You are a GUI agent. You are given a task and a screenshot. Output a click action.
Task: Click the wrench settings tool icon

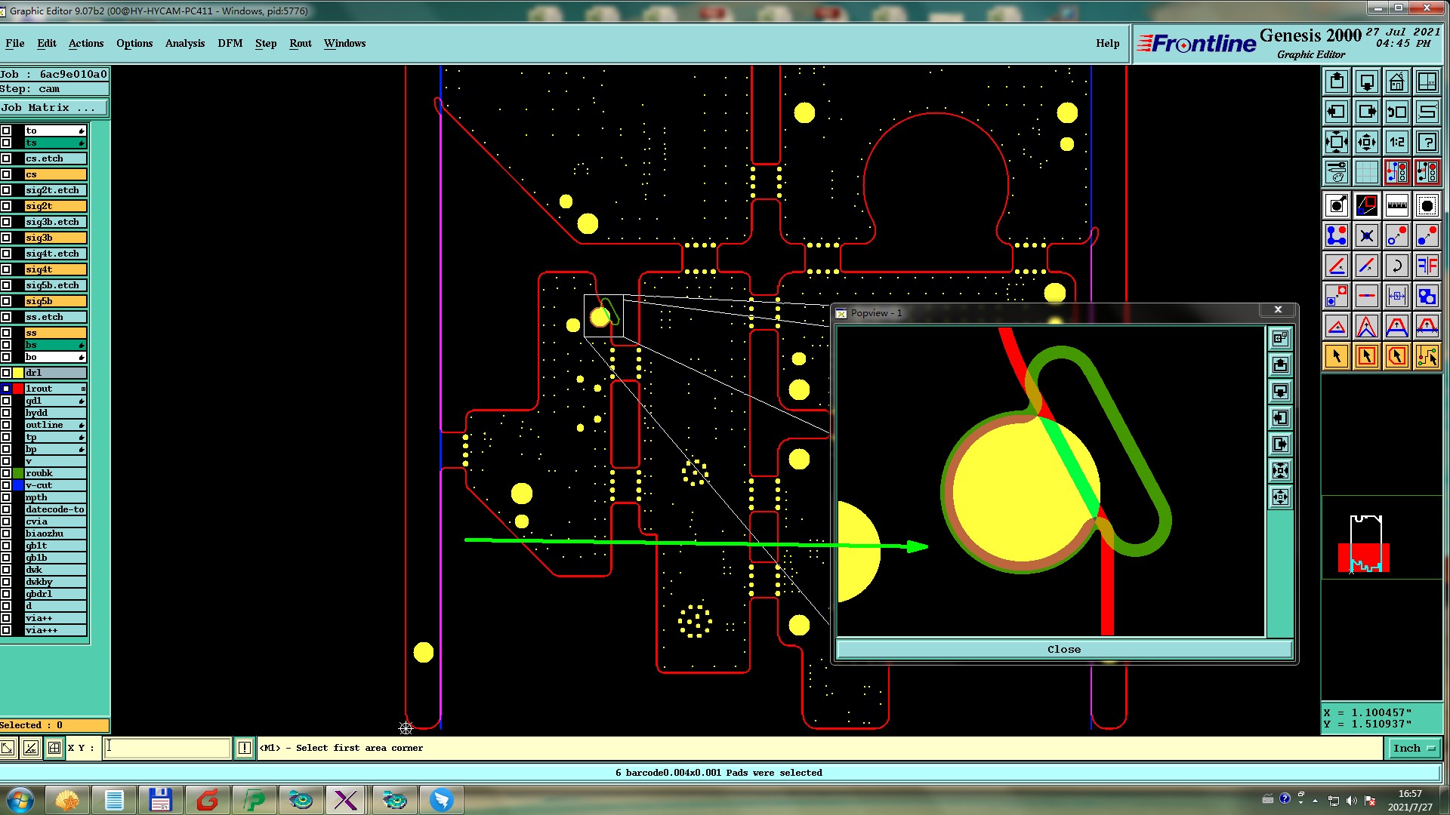coord(1336,173)
